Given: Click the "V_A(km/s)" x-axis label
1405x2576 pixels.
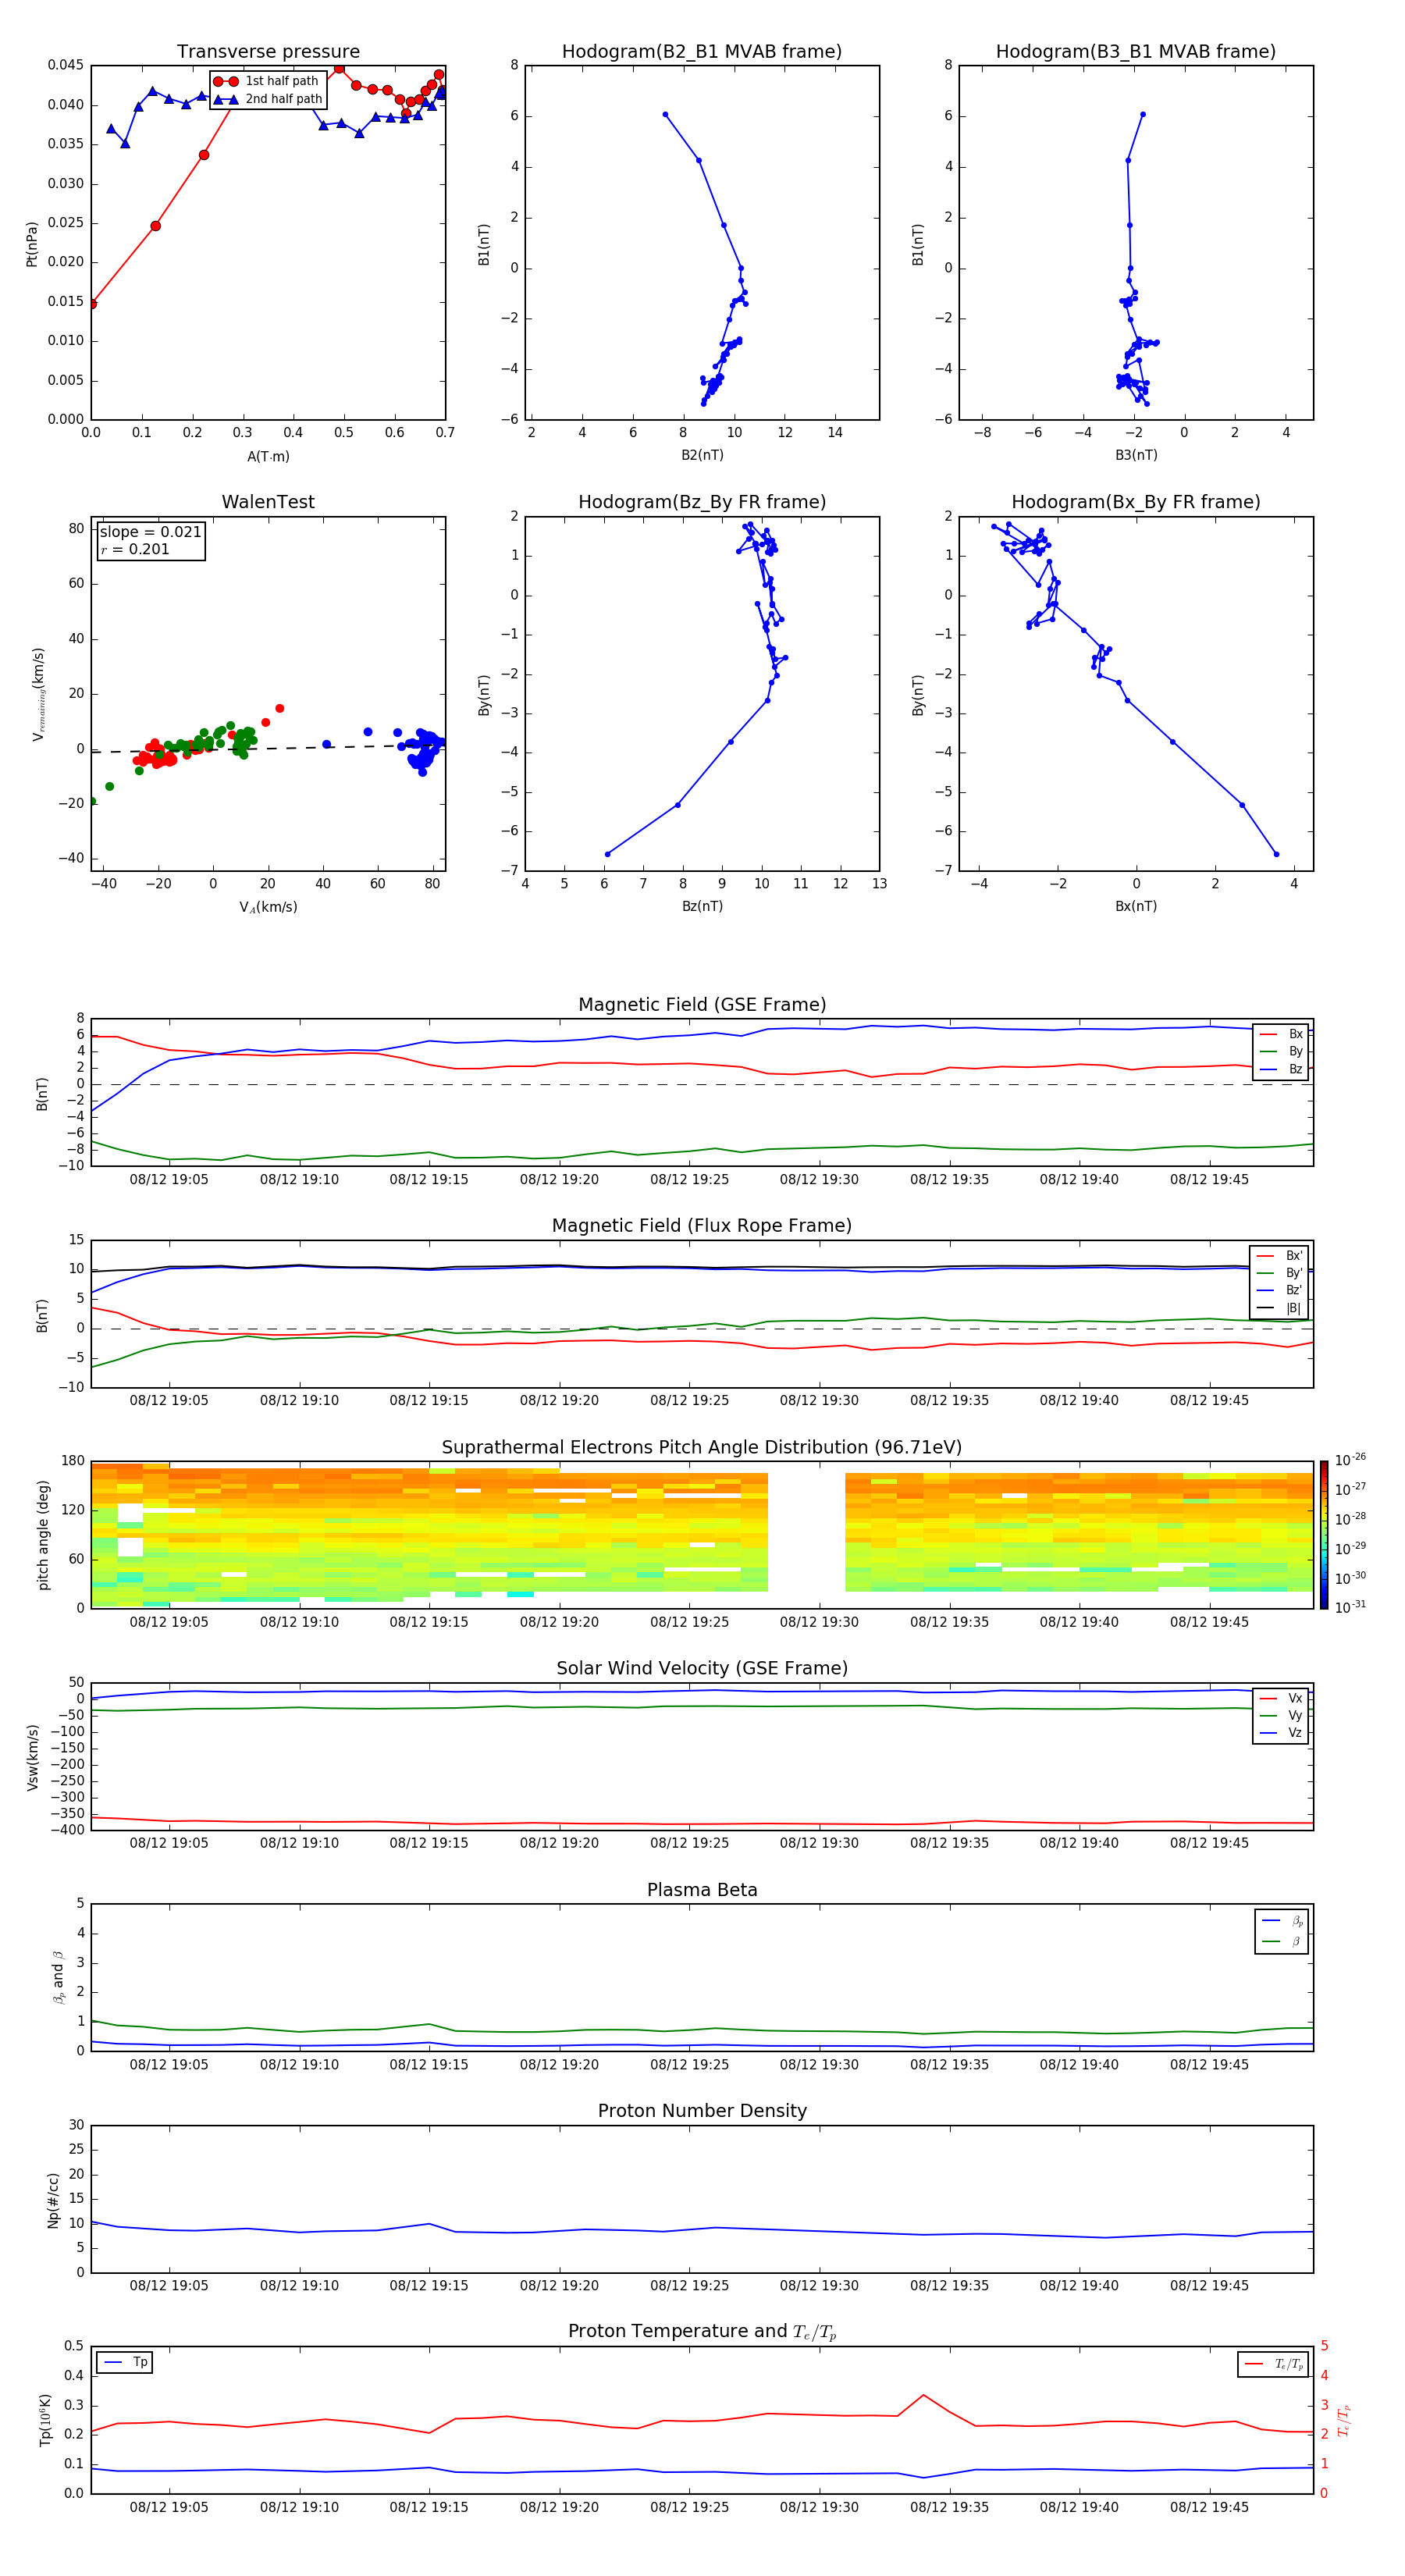Looking at the screenshot, I should tap(268, 907).
